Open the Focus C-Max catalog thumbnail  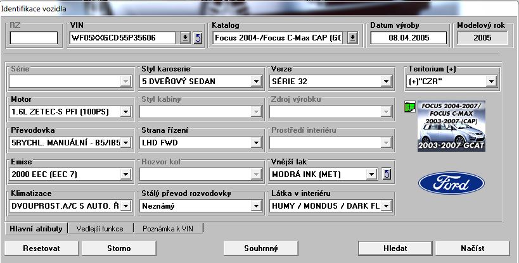[451, 125]
